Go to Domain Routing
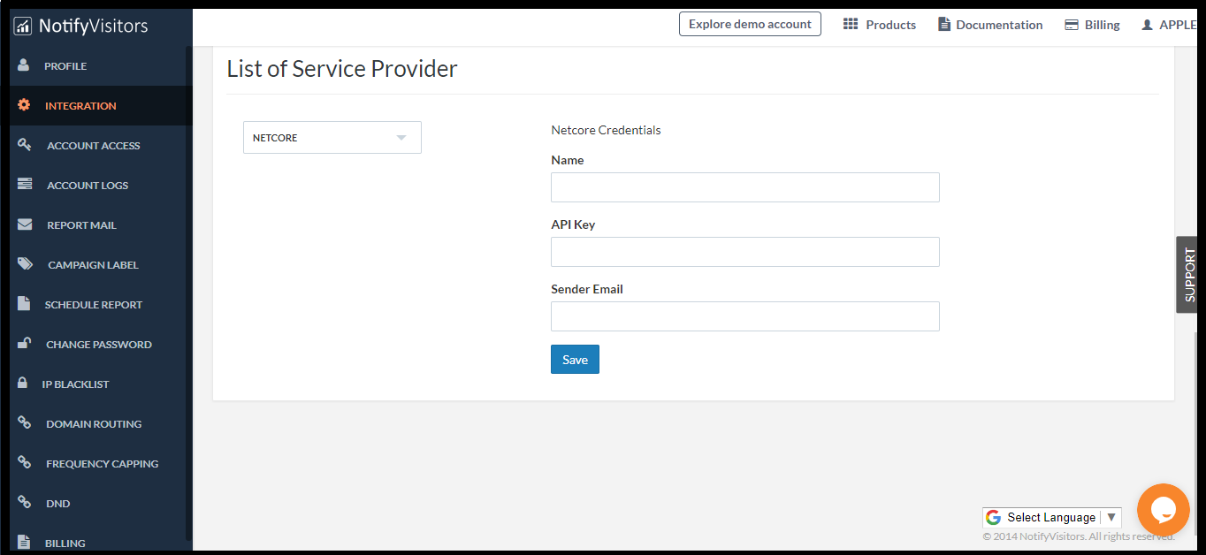 click(x=96, y=423)
